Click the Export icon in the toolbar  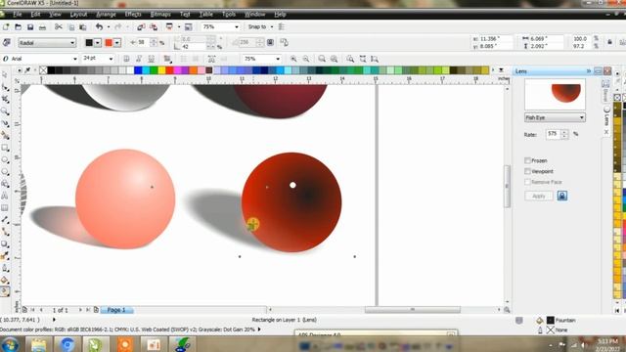[154, 27]
